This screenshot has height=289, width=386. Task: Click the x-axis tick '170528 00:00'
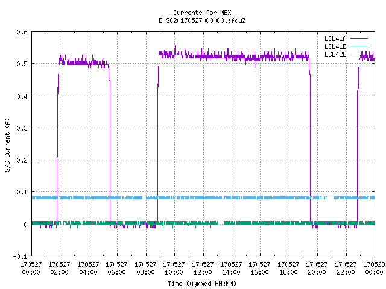pos(374,269)
